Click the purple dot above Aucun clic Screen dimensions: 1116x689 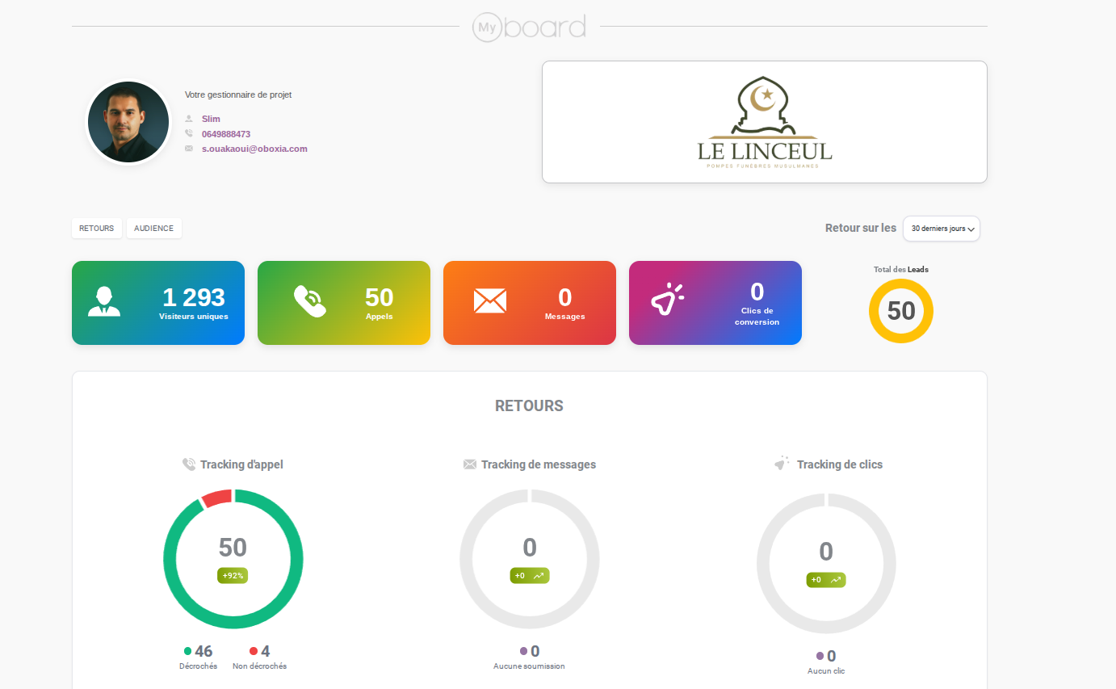pyautogui.click(x=820, y=656)
